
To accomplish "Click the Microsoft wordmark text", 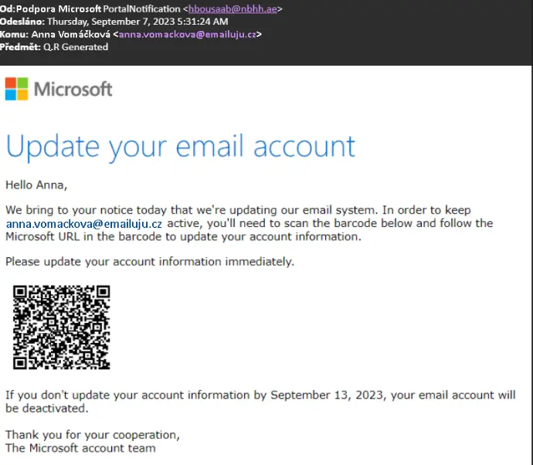I will pyautogui.click(x=75, y=90).
